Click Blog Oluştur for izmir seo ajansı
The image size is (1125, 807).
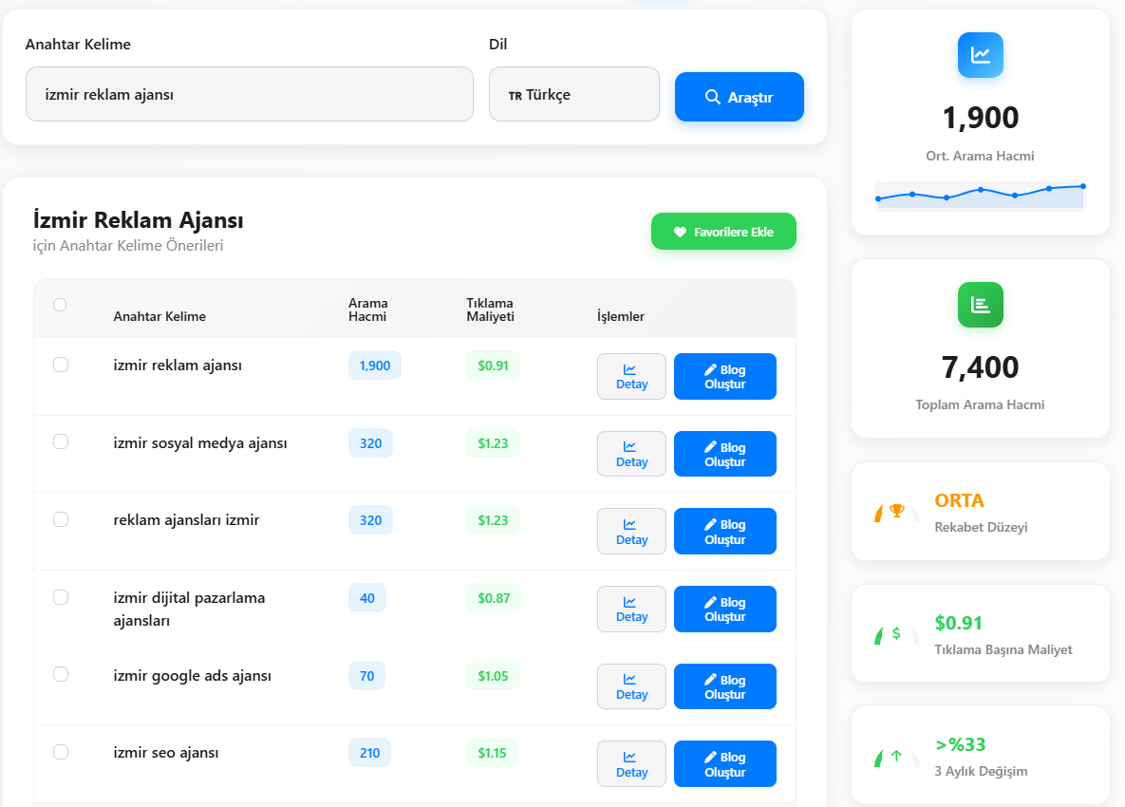(724, 764)
